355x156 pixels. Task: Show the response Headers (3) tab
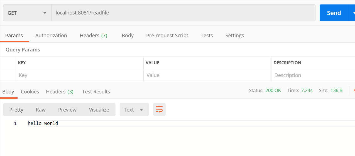click(x=60, y=91)
